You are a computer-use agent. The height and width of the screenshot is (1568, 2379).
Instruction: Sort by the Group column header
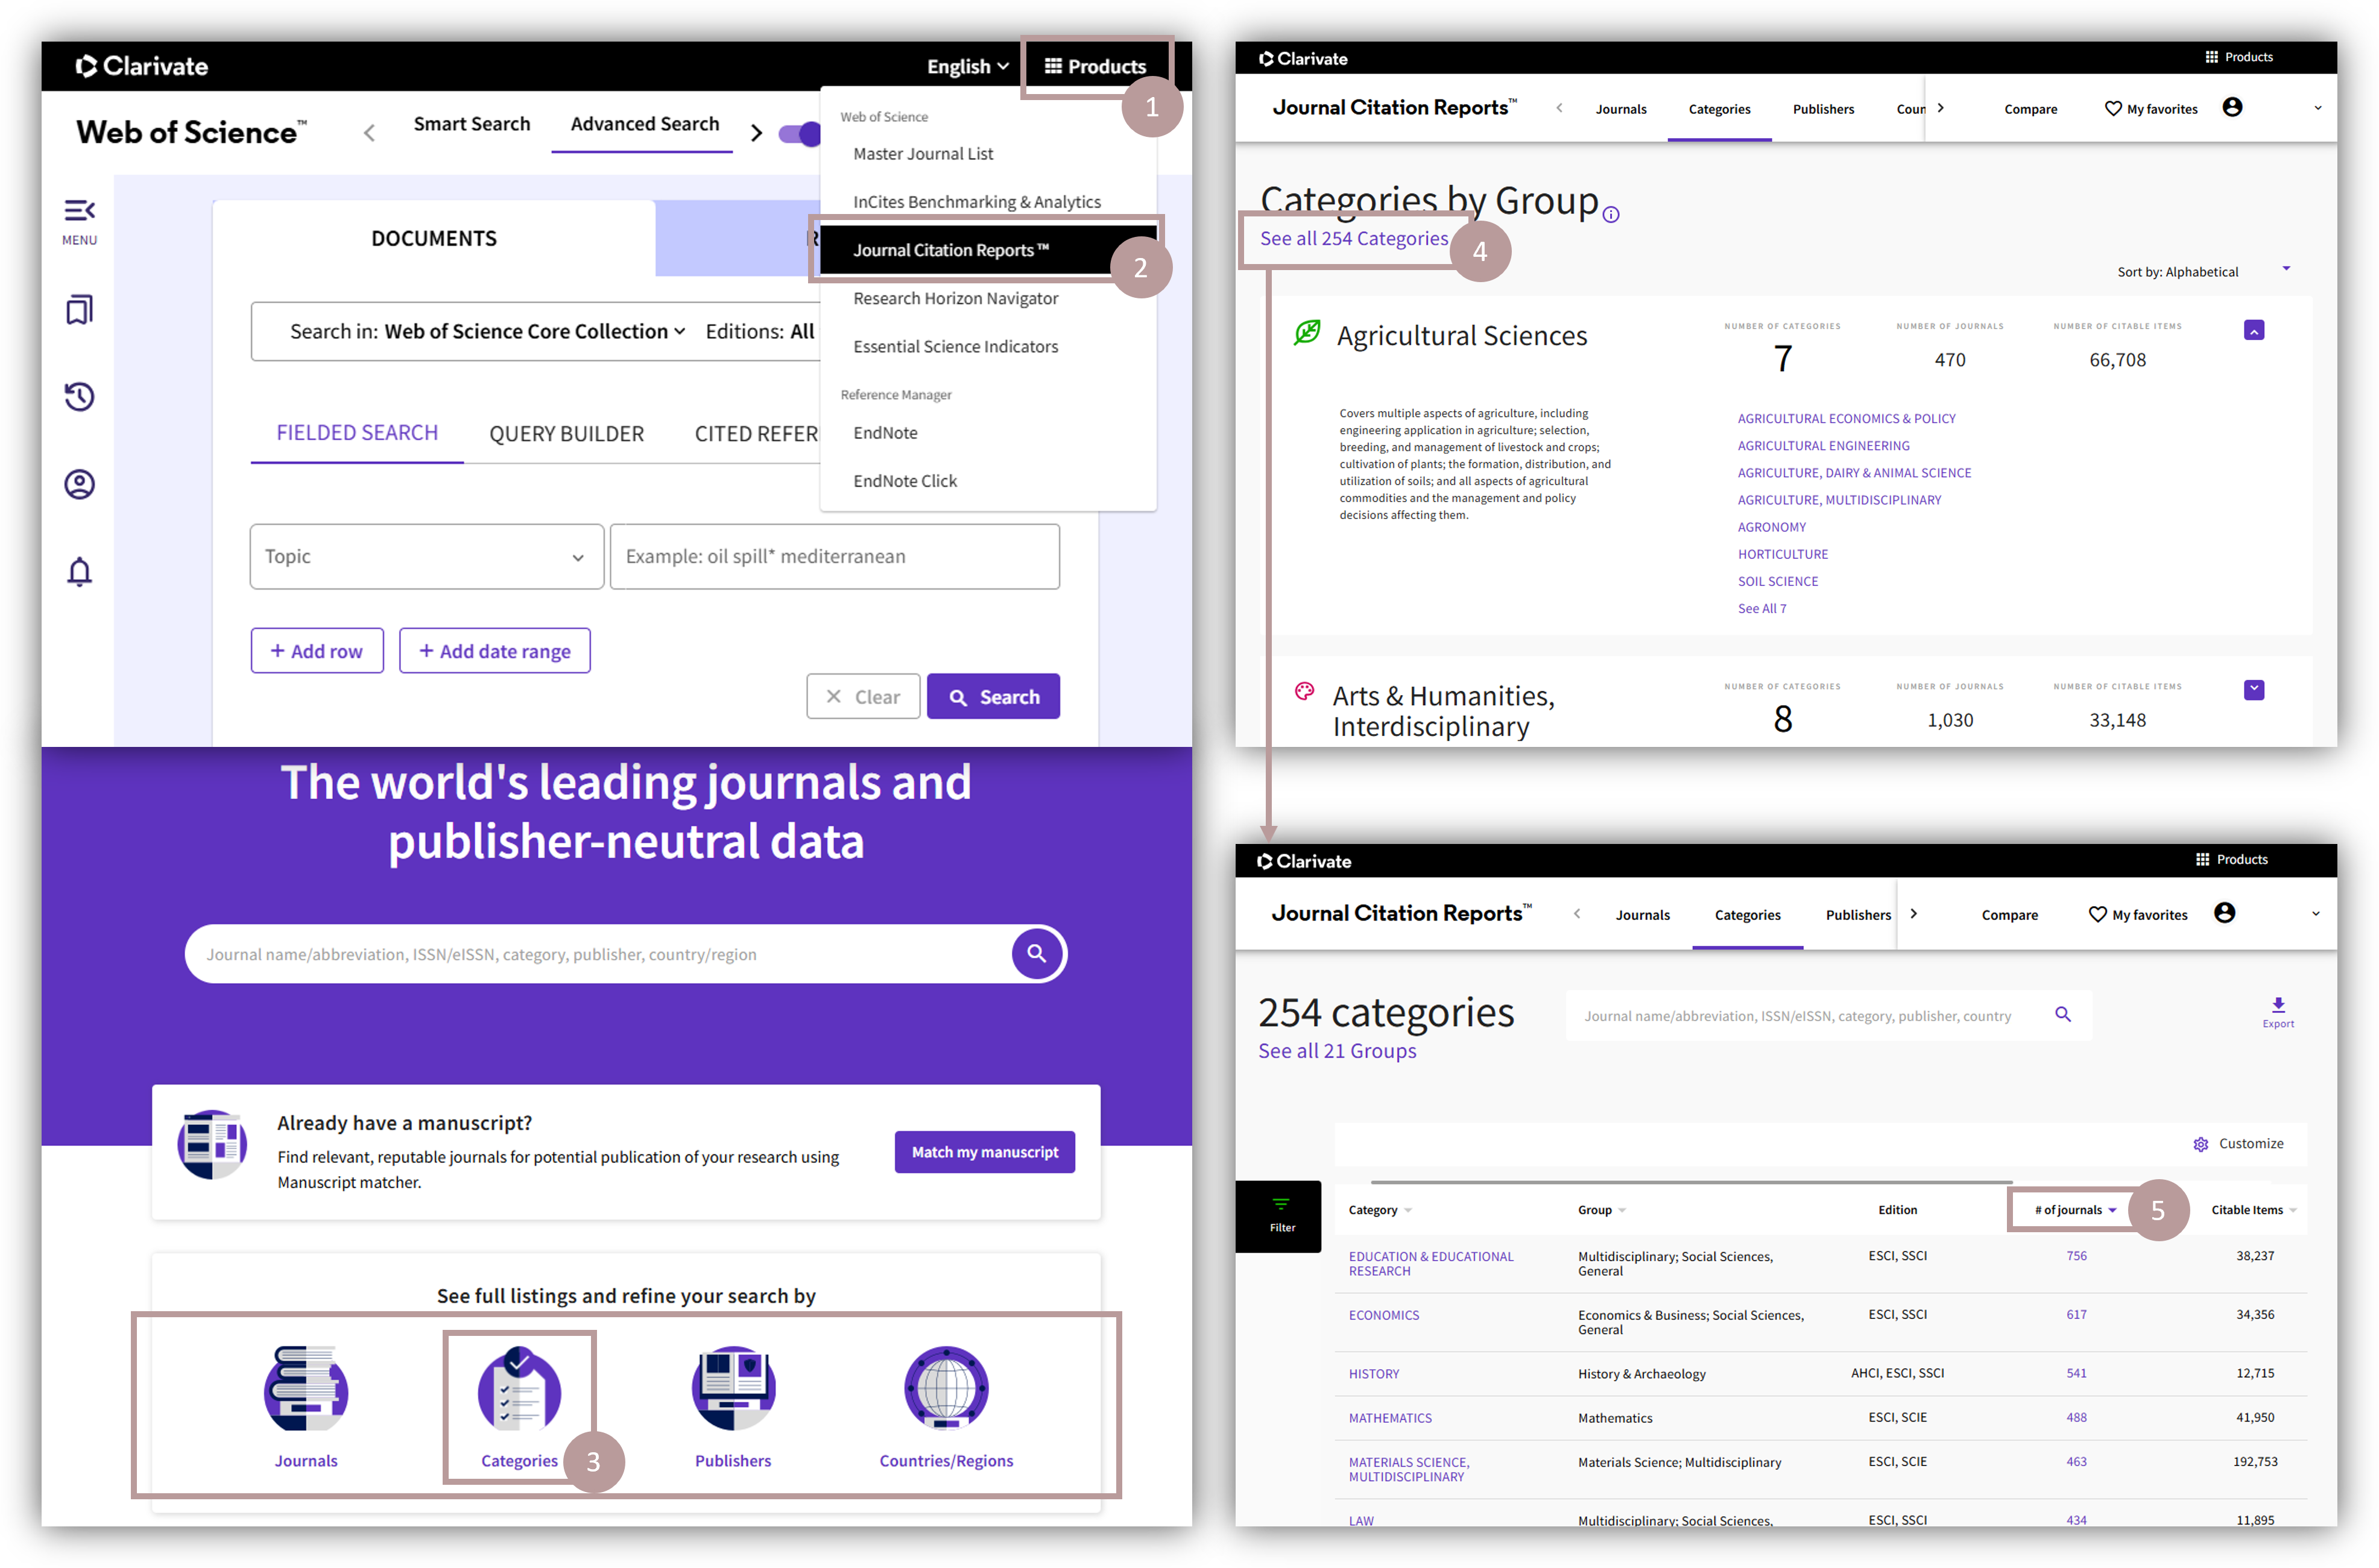click(x=1602, y=1210)
